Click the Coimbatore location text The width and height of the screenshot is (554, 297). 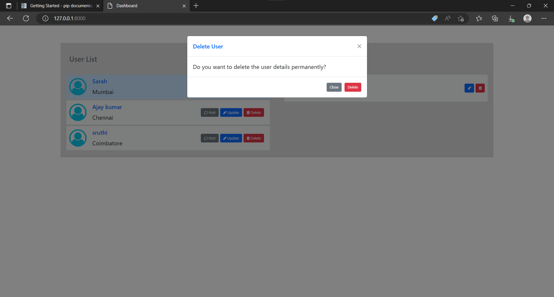107,143
